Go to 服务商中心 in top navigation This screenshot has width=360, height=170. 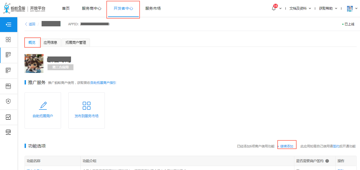(x=92, y=8)
